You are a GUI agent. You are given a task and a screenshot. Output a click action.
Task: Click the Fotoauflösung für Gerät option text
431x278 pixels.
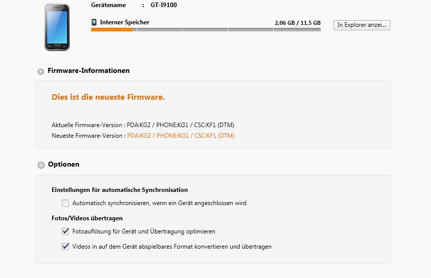144,231
